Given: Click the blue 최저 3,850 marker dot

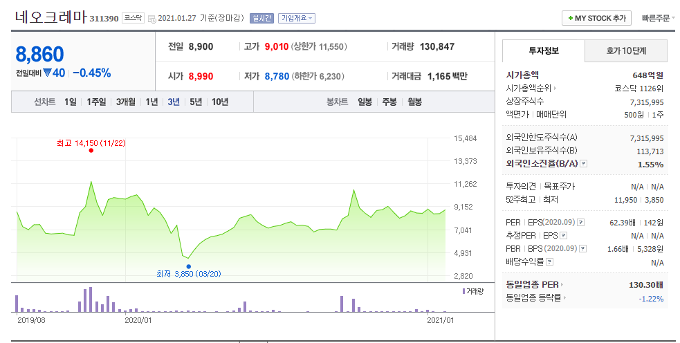Looking at the screenshot, I should tap(189, 267).
